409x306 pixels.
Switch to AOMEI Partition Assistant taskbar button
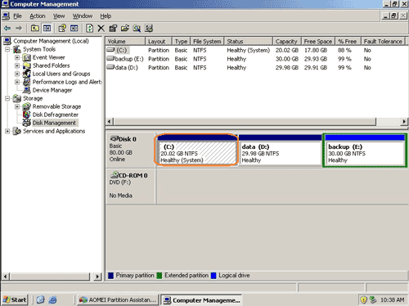[118, 299]
